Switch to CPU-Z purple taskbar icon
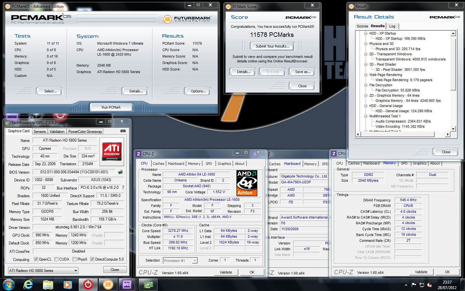Screen dimensions: 465x291 [x=127, y=285]
